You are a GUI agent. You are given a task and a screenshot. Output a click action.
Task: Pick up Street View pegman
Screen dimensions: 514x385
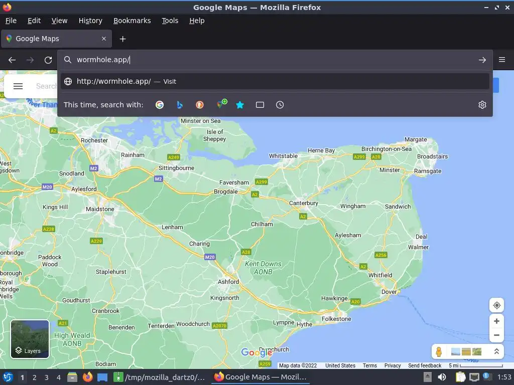(439, 351)
